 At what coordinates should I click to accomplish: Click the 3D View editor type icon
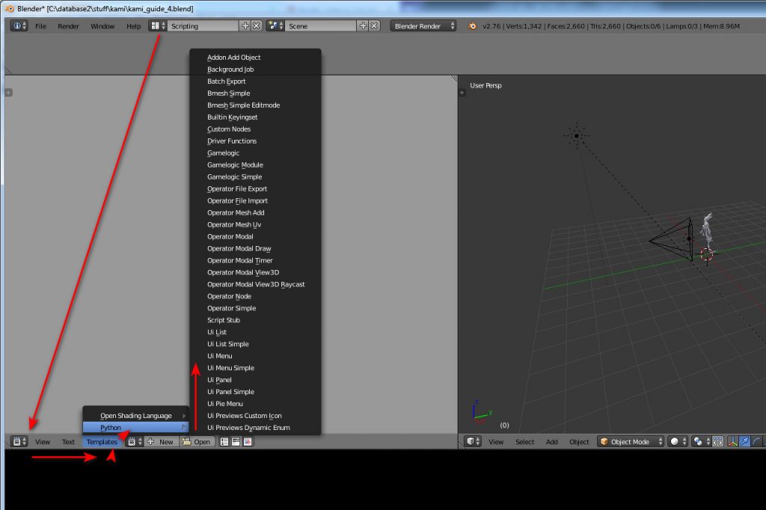(x=472, y=442)
